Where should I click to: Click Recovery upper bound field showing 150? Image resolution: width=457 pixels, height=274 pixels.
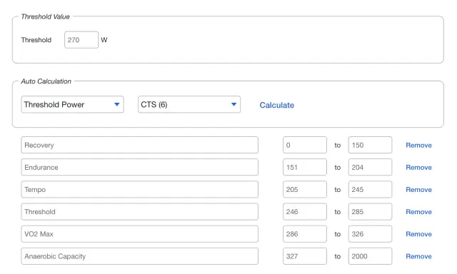tap(370, 145)
